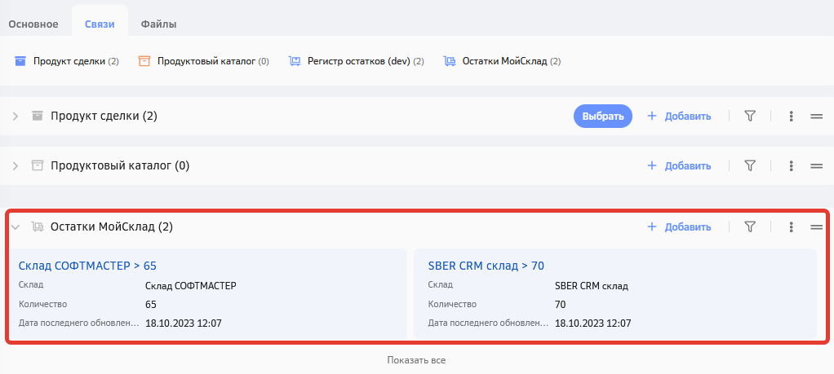834x374 pixels.
Task: Switch to the Основное tab
Action: click(x=33, y=24)
